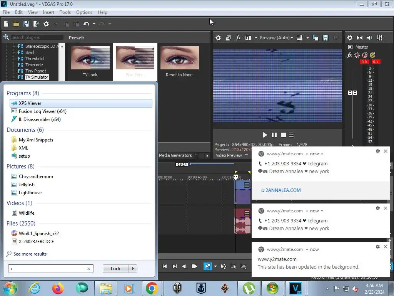Open Fusion Log Viewer (x64) program
394x296 pixels.
point(42,111)
